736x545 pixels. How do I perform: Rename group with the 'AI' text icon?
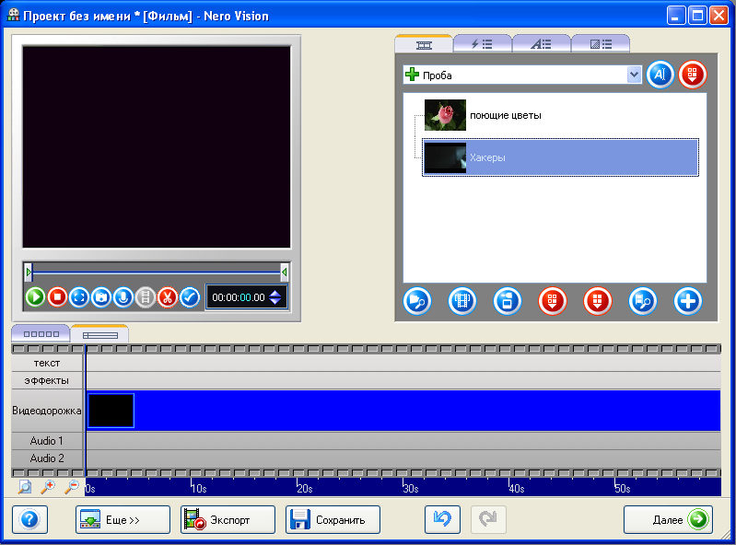(660, 75)
